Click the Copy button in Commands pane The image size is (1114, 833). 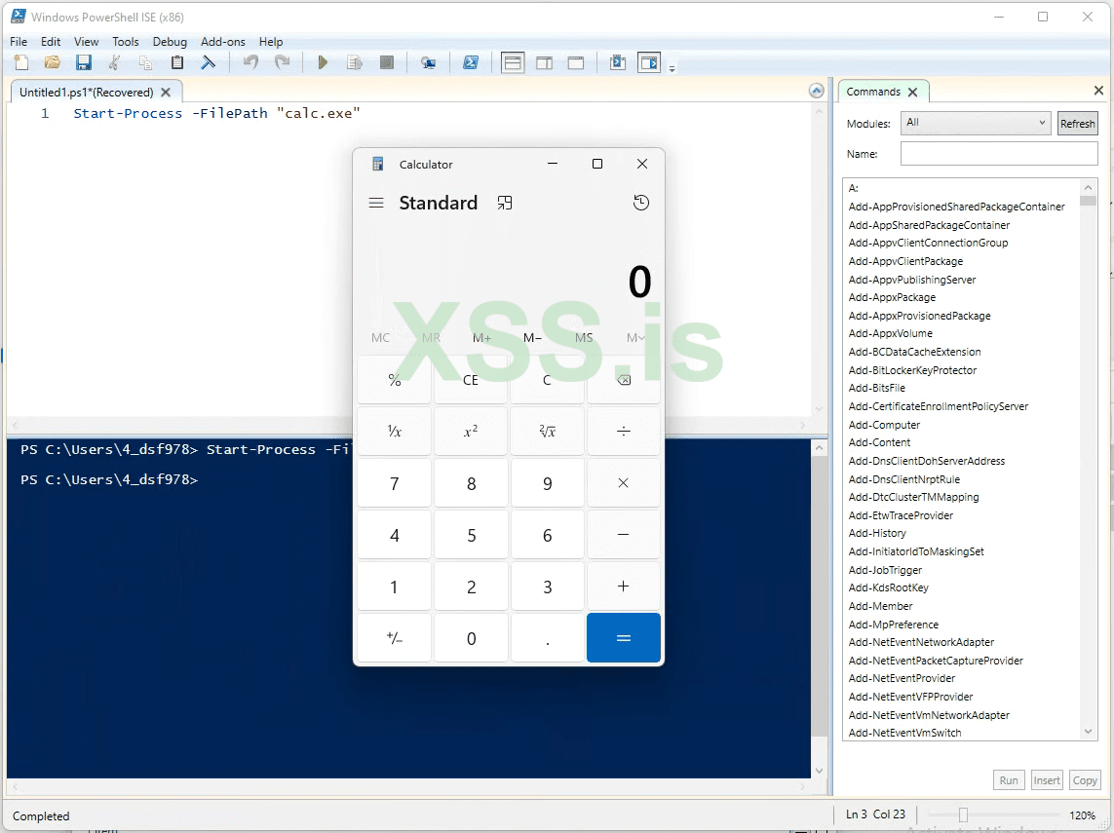coord(1084,779)
